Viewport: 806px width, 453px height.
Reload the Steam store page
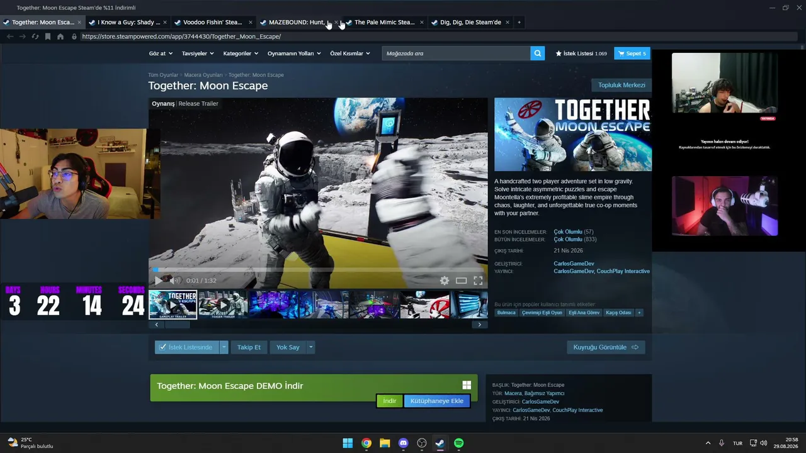(35, 36)
